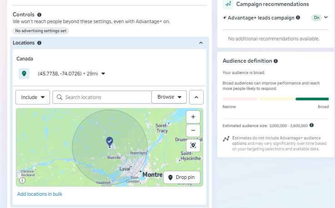Click Laval label on the map

tap(125, 168)
